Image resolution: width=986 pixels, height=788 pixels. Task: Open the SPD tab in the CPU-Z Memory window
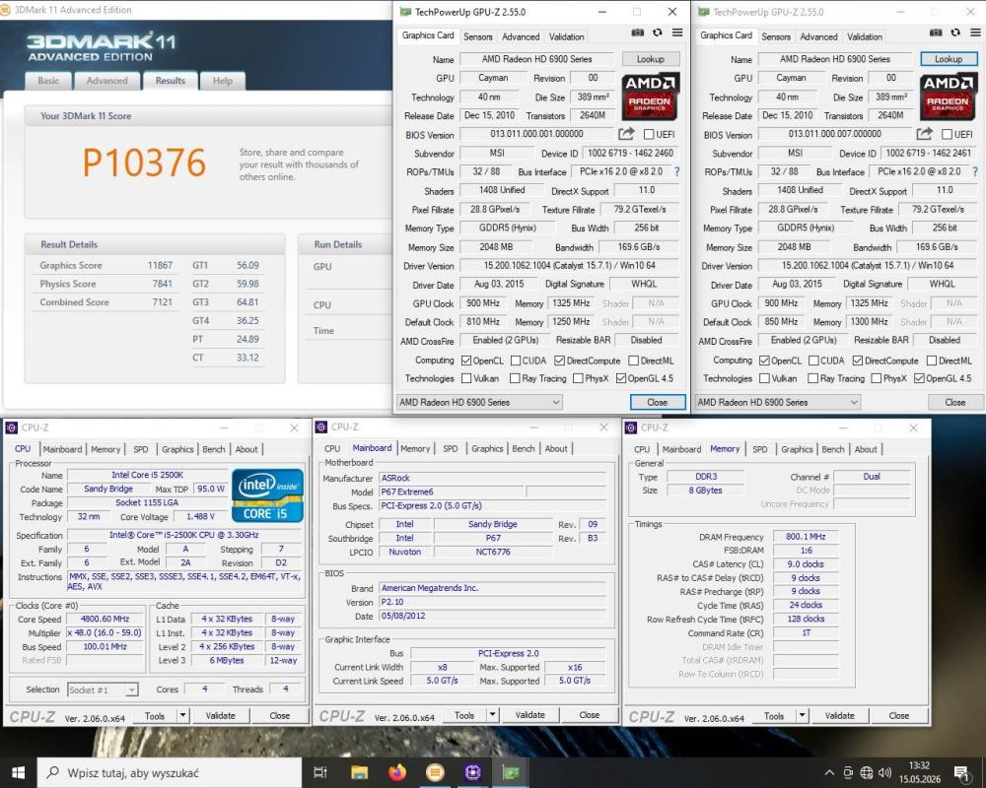tap(760, 449)
